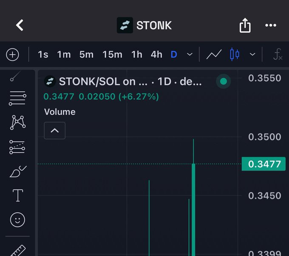Collapse the indicator legend with chevron
The image size is (289, 256).
[x=54, y=131]
